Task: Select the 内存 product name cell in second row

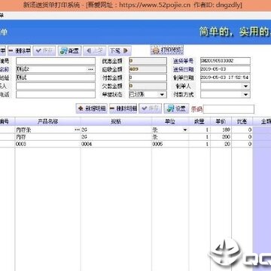Action: [x=47, y=137]
